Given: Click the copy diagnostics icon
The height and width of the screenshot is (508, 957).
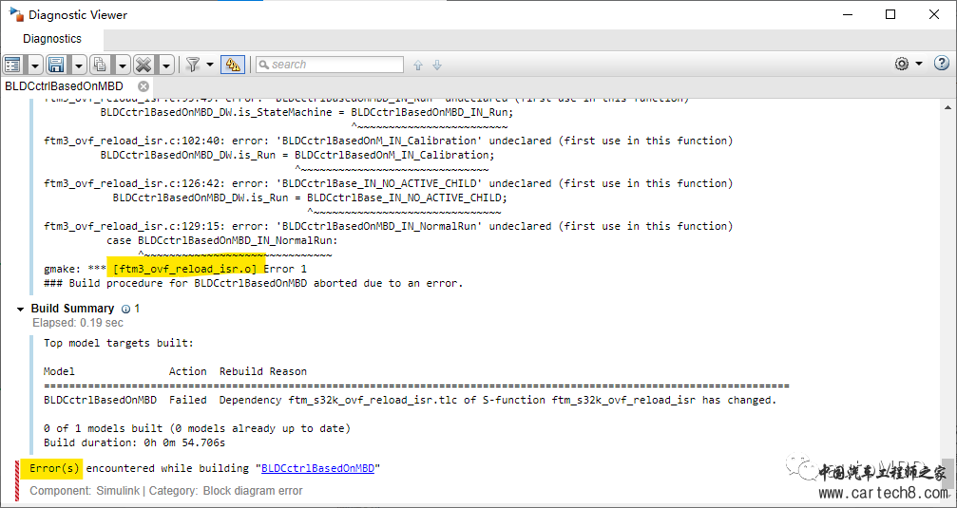Looking at the screenshot, I should click(100, 64).
